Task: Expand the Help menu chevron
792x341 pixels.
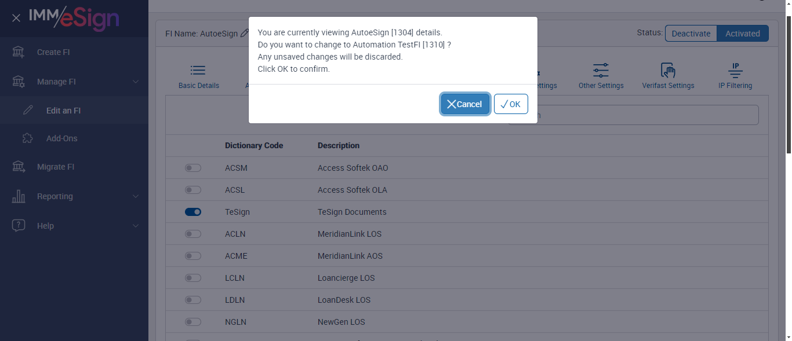Action: (136, 226)
